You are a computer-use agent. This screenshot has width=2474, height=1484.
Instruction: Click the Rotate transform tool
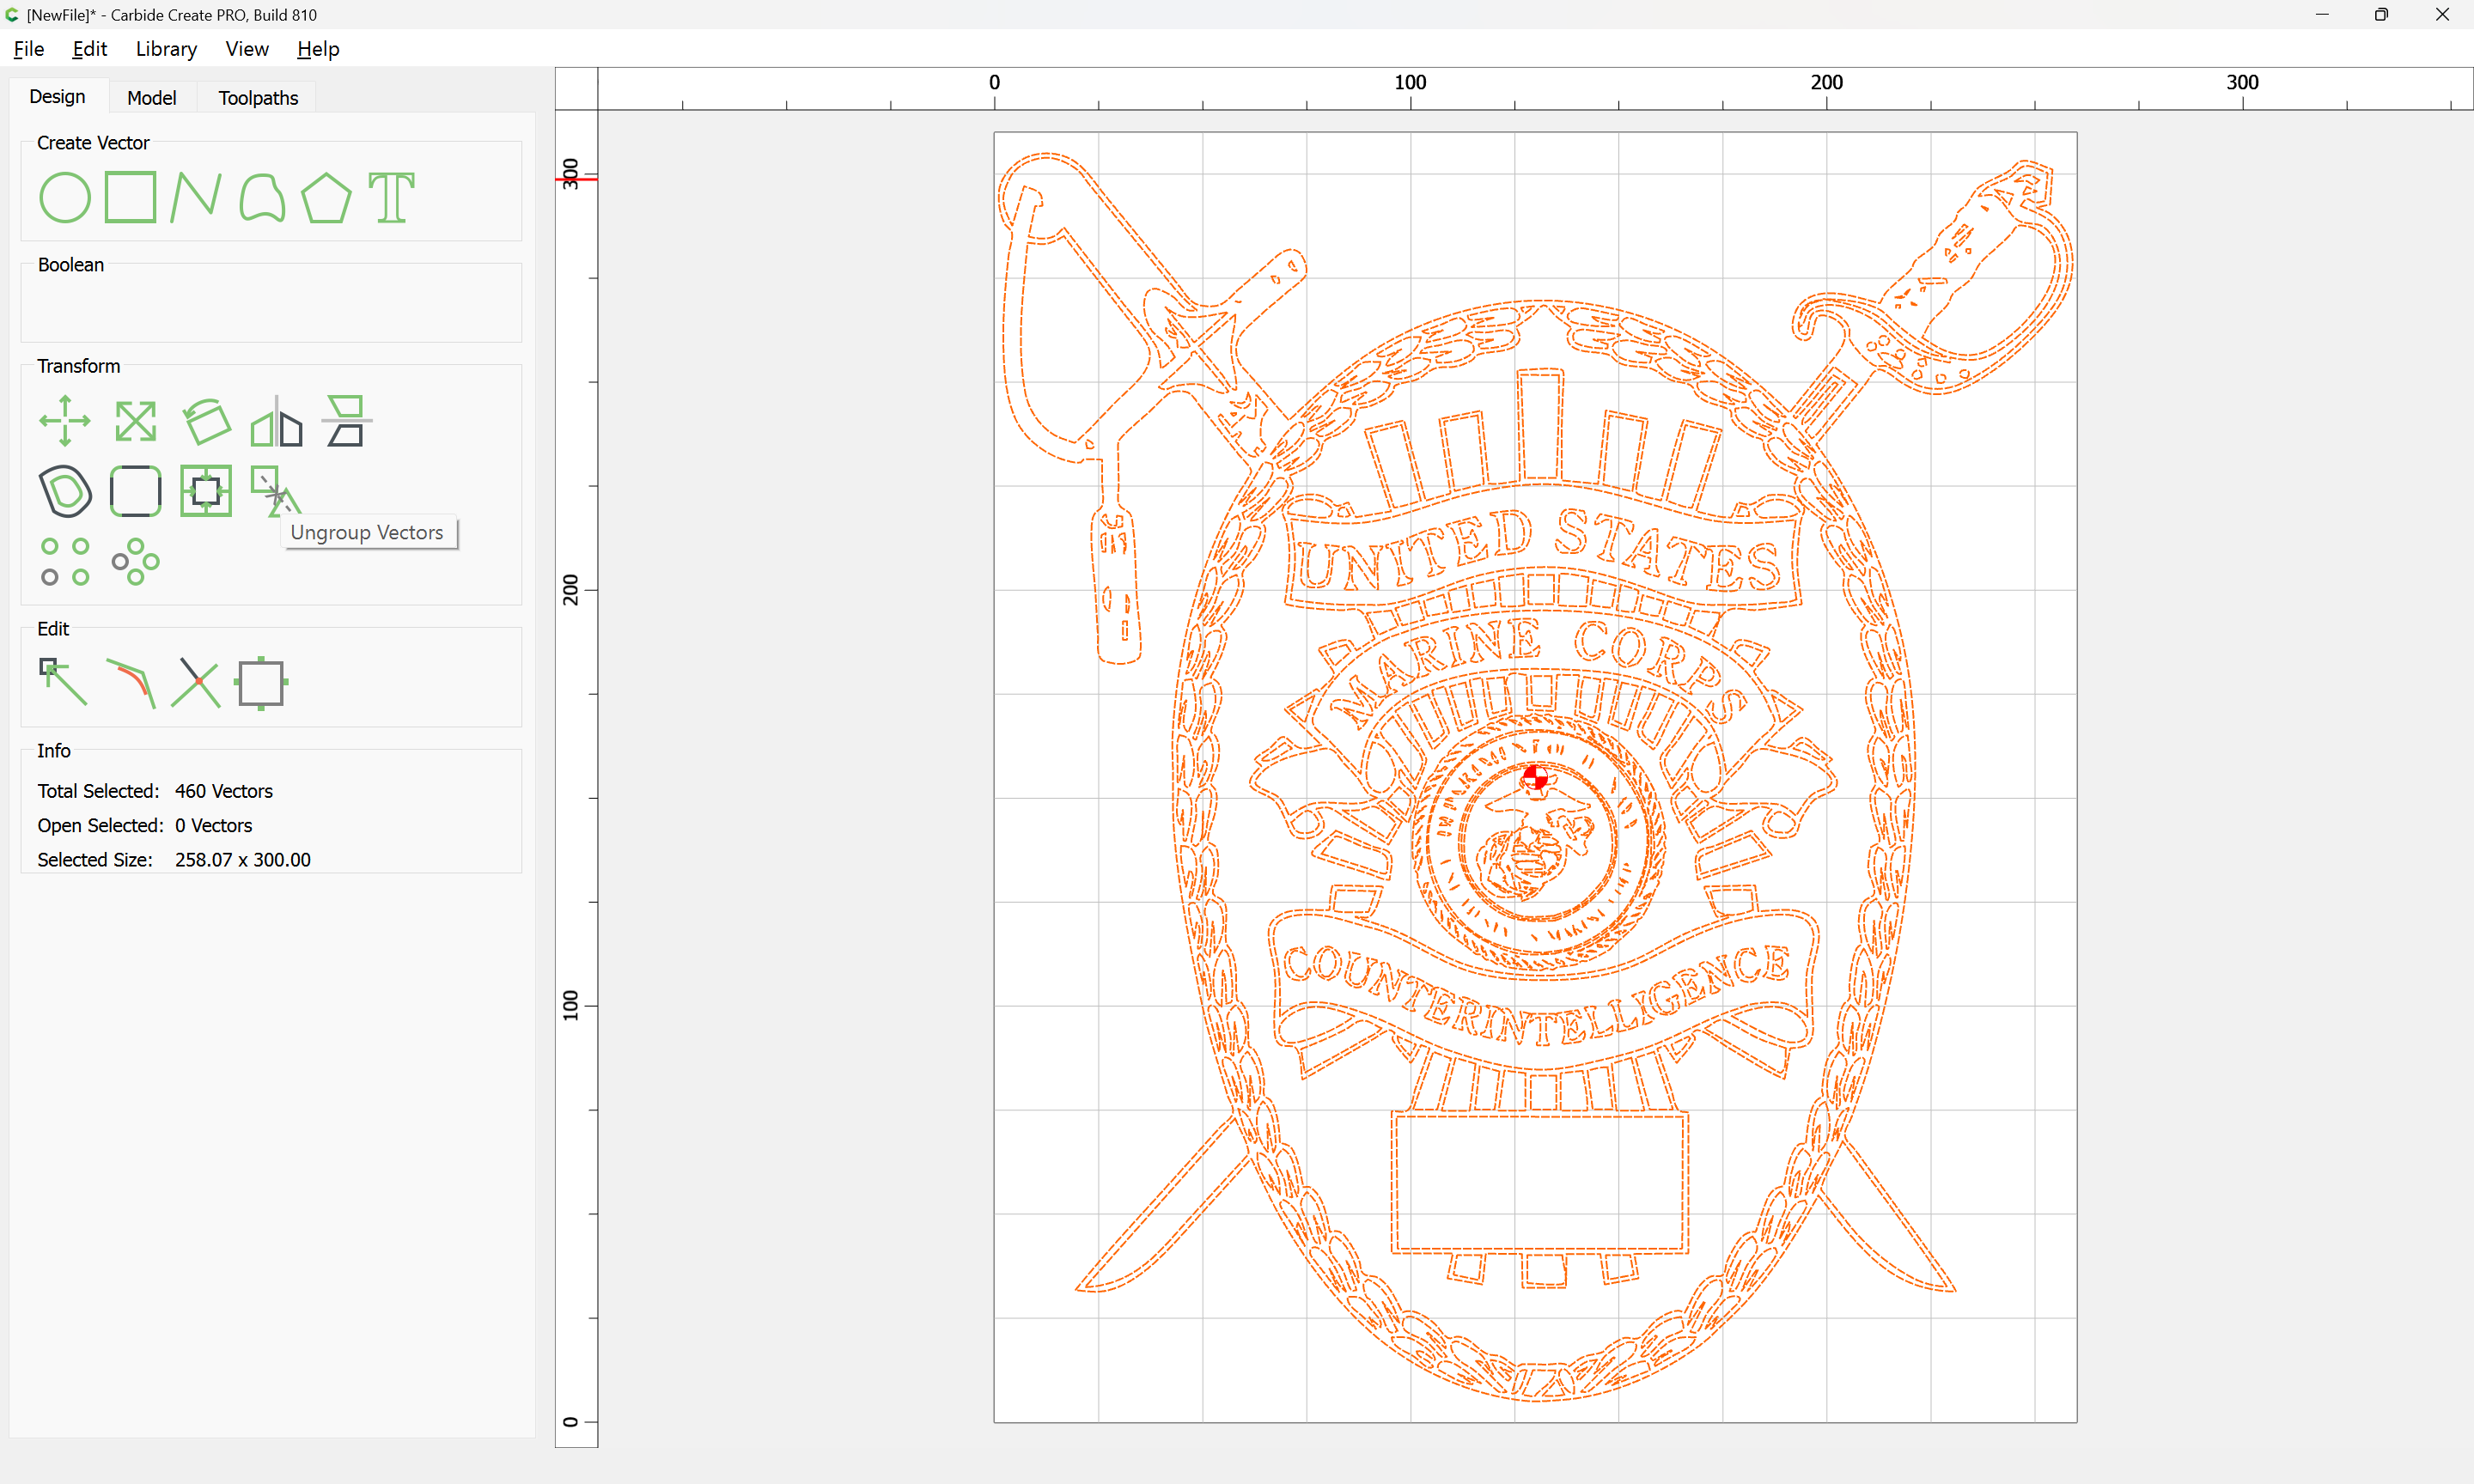click(x=207, y=421)
